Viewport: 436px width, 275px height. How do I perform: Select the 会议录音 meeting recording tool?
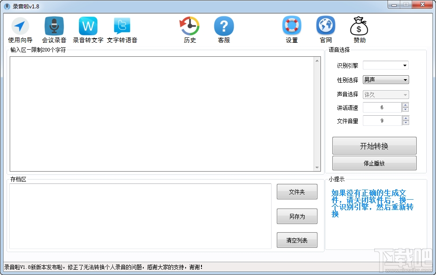(54, 29)
